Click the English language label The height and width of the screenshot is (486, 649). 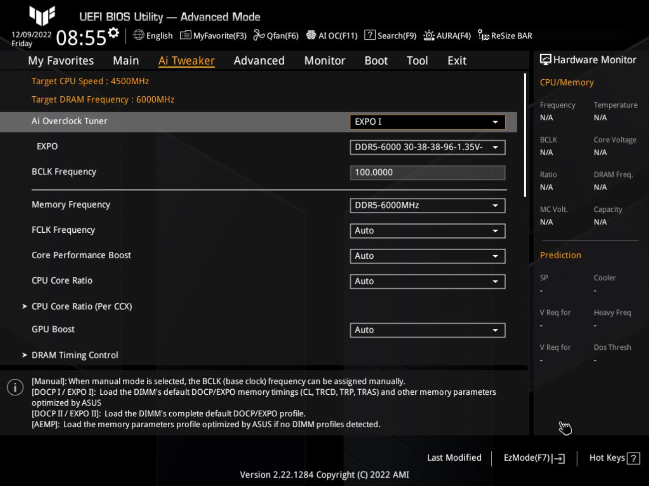click(x=159, y=36)
